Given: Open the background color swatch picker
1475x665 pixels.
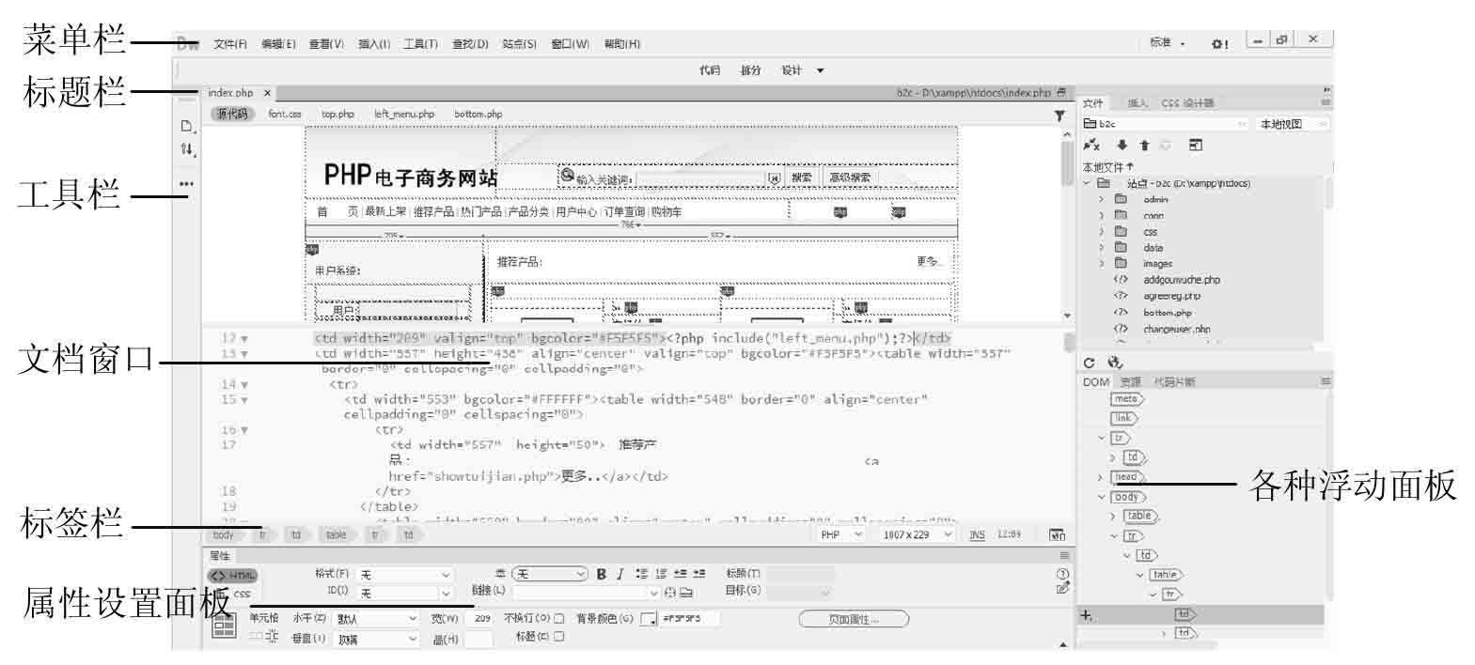Looking at the screenshot, I should coord(648,619).
